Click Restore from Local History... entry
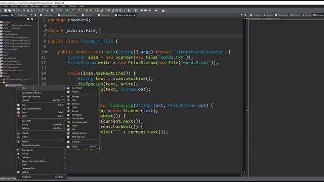Viewport: 324px width, 182px height. point(41,161)
